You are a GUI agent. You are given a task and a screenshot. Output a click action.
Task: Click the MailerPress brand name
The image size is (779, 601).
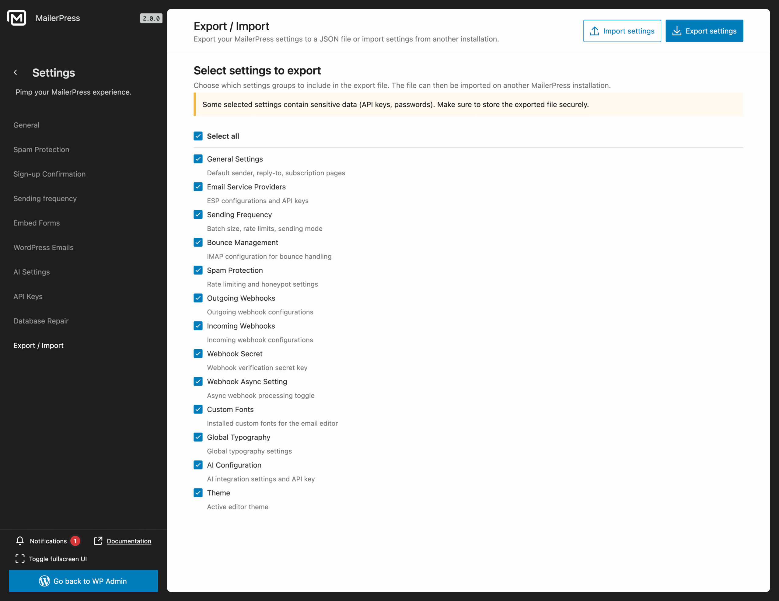(x=58, y=18)
